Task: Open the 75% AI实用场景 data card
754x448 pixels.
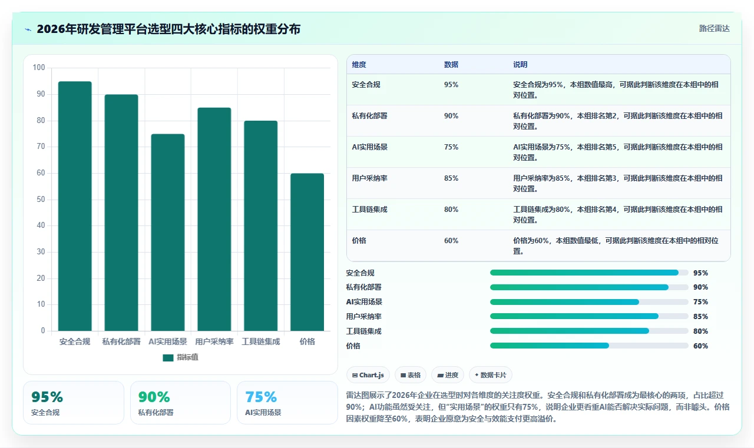Action: (287, 403)
